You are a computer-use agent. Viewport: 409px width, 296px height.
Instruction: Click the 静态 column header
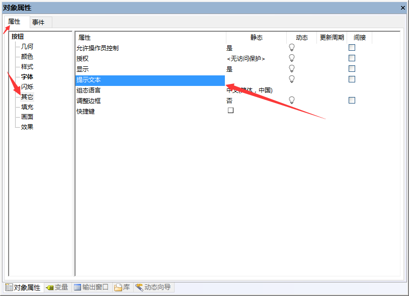tap(256, 38)
